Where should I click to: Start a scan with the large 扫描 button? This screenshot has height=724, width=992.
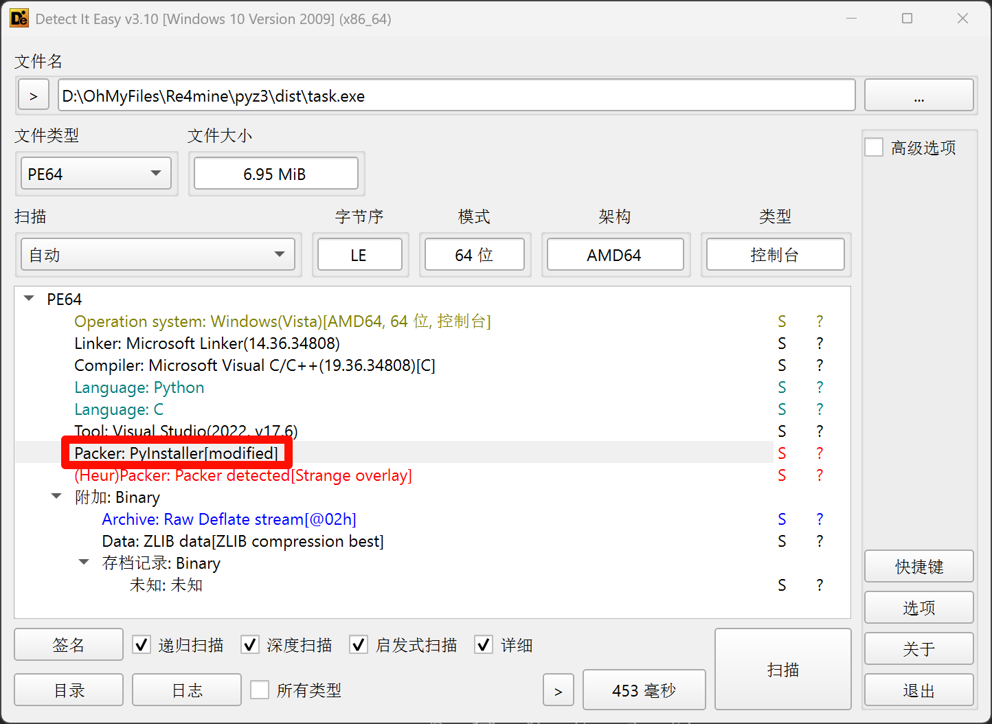coord(783,669)
